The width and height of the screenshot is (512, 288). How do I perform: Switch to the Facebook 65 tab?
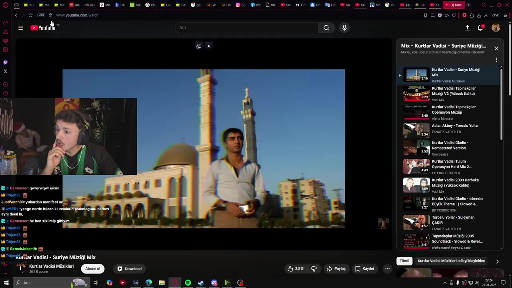(x=256, y=5)
